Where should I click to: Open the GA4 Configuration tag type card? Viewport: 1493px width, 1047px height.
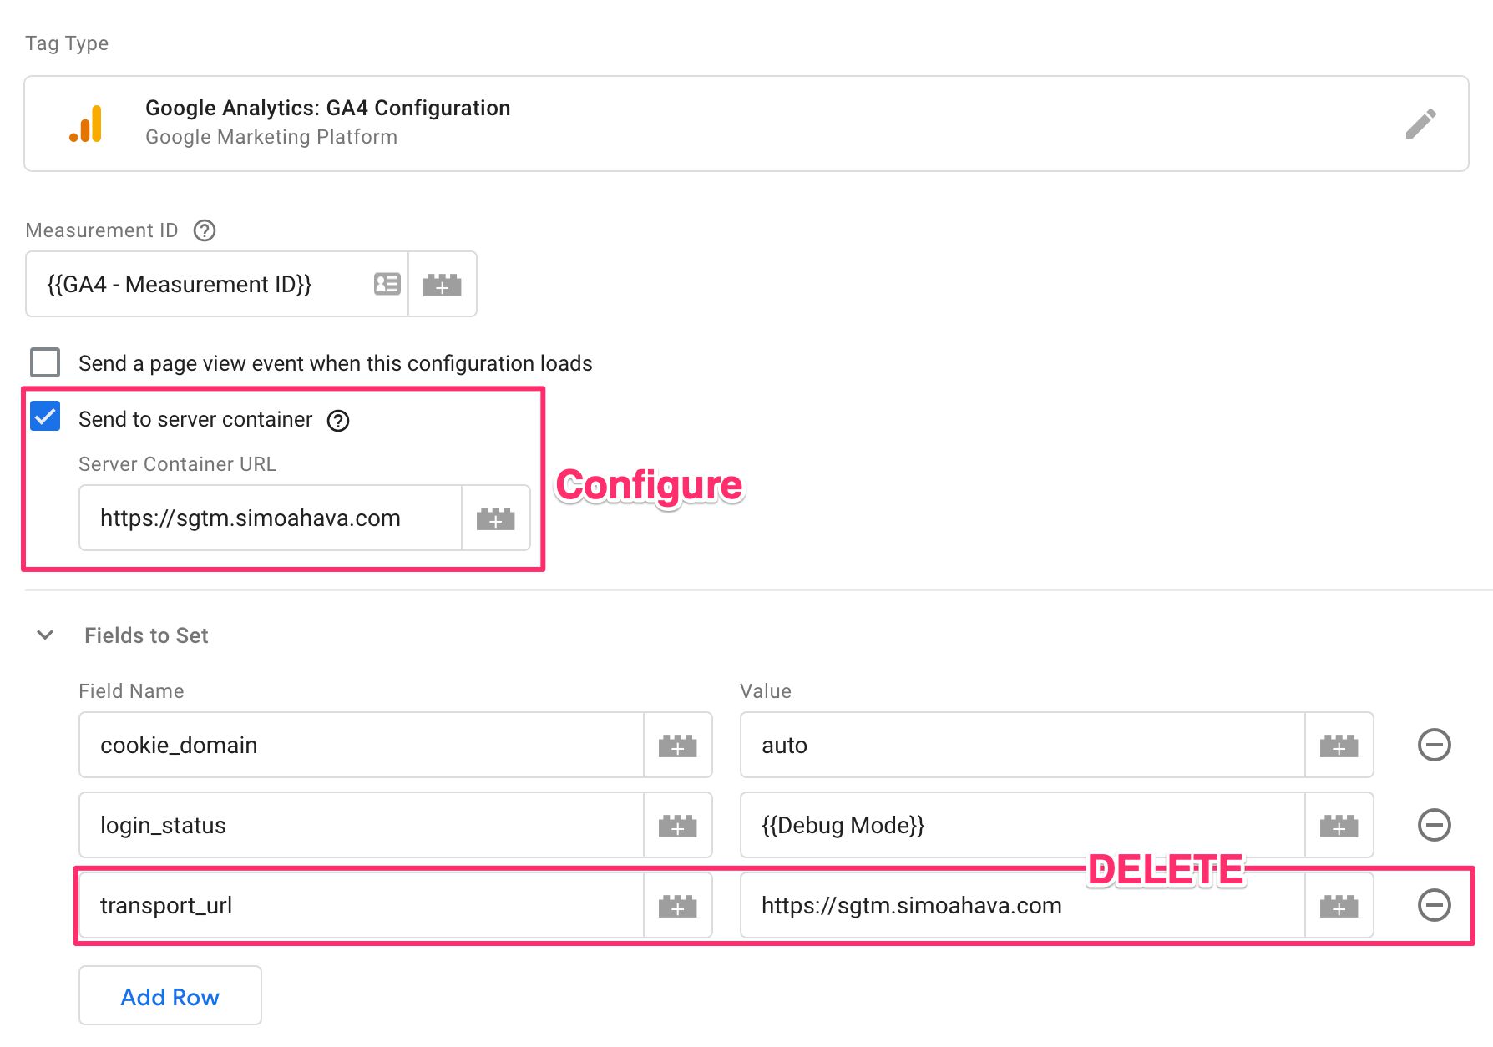(x=746, y=124)
